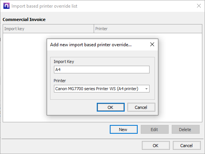This screenshot has width=205, height=154.
Task: Sort by the Printer column header
Action: tap(148, 29)
